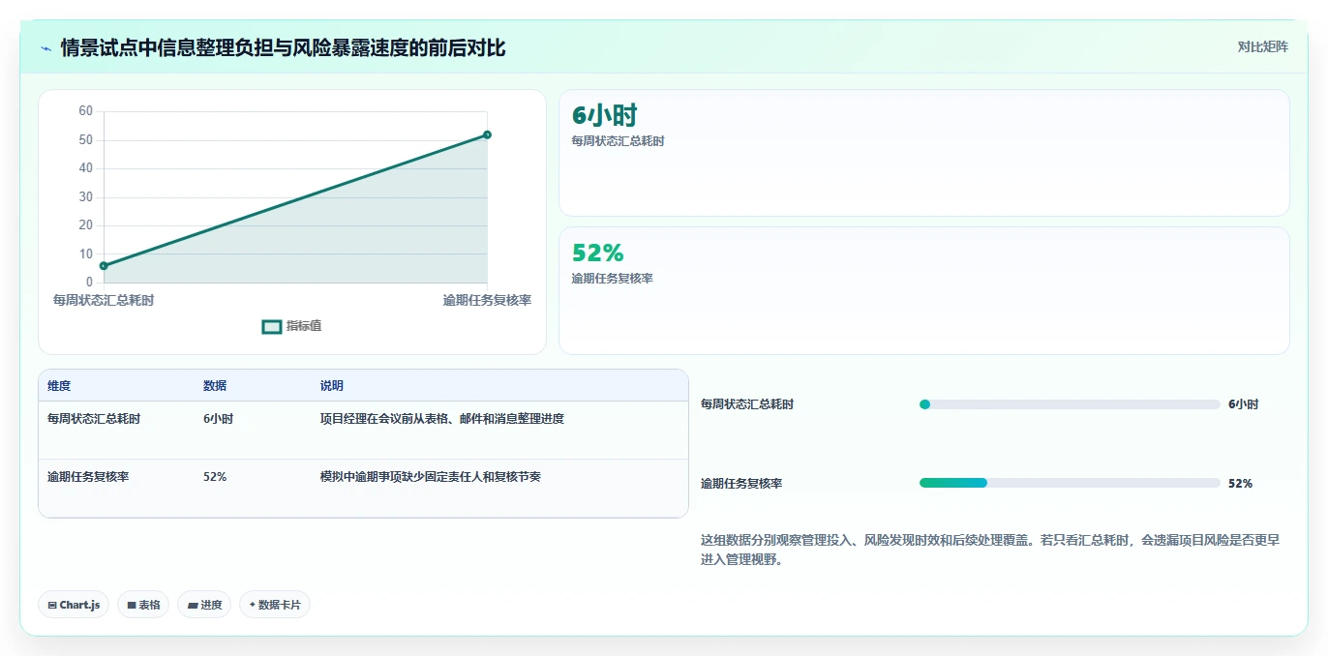Click the main title 情景试点中信息整理负担
The height and width of the screenshot is (656, 1328).
(x=283, y=47)
